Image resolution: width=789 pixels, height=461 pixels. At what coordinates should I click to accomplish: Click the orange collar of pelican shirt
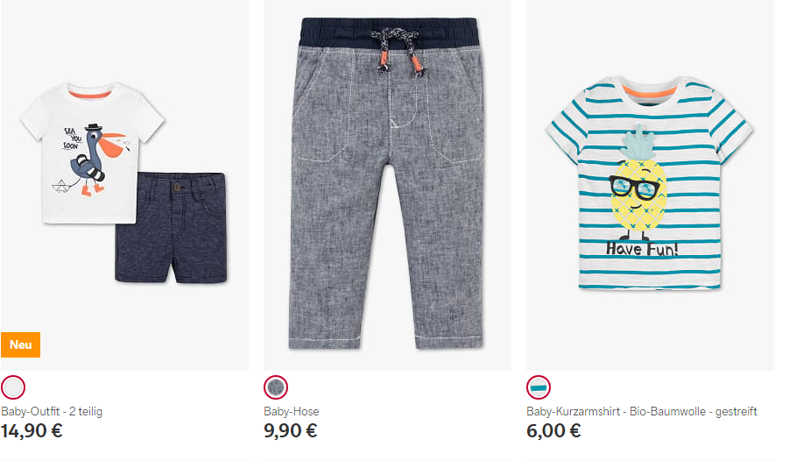(x=90, y=94)
